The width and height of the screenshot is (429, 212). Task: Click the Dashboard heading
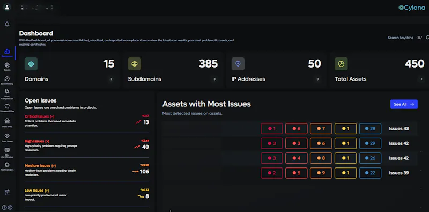click(36, 33)
